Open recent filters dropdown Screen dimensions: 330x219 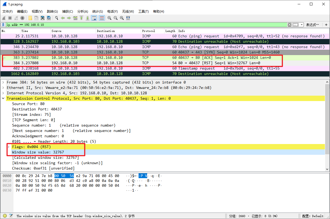click(x=301, y=25)
